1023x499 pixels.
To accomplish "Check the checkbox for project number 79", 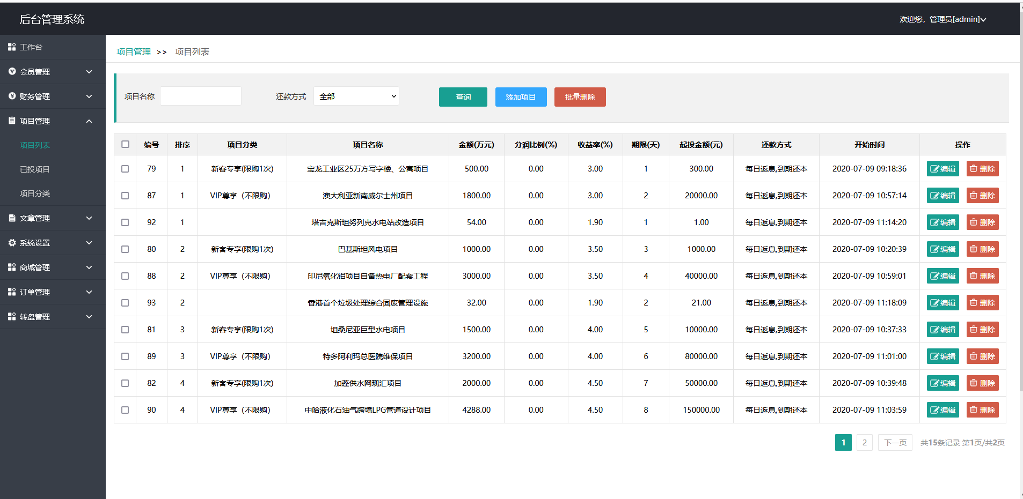I will tap(125, 169).
